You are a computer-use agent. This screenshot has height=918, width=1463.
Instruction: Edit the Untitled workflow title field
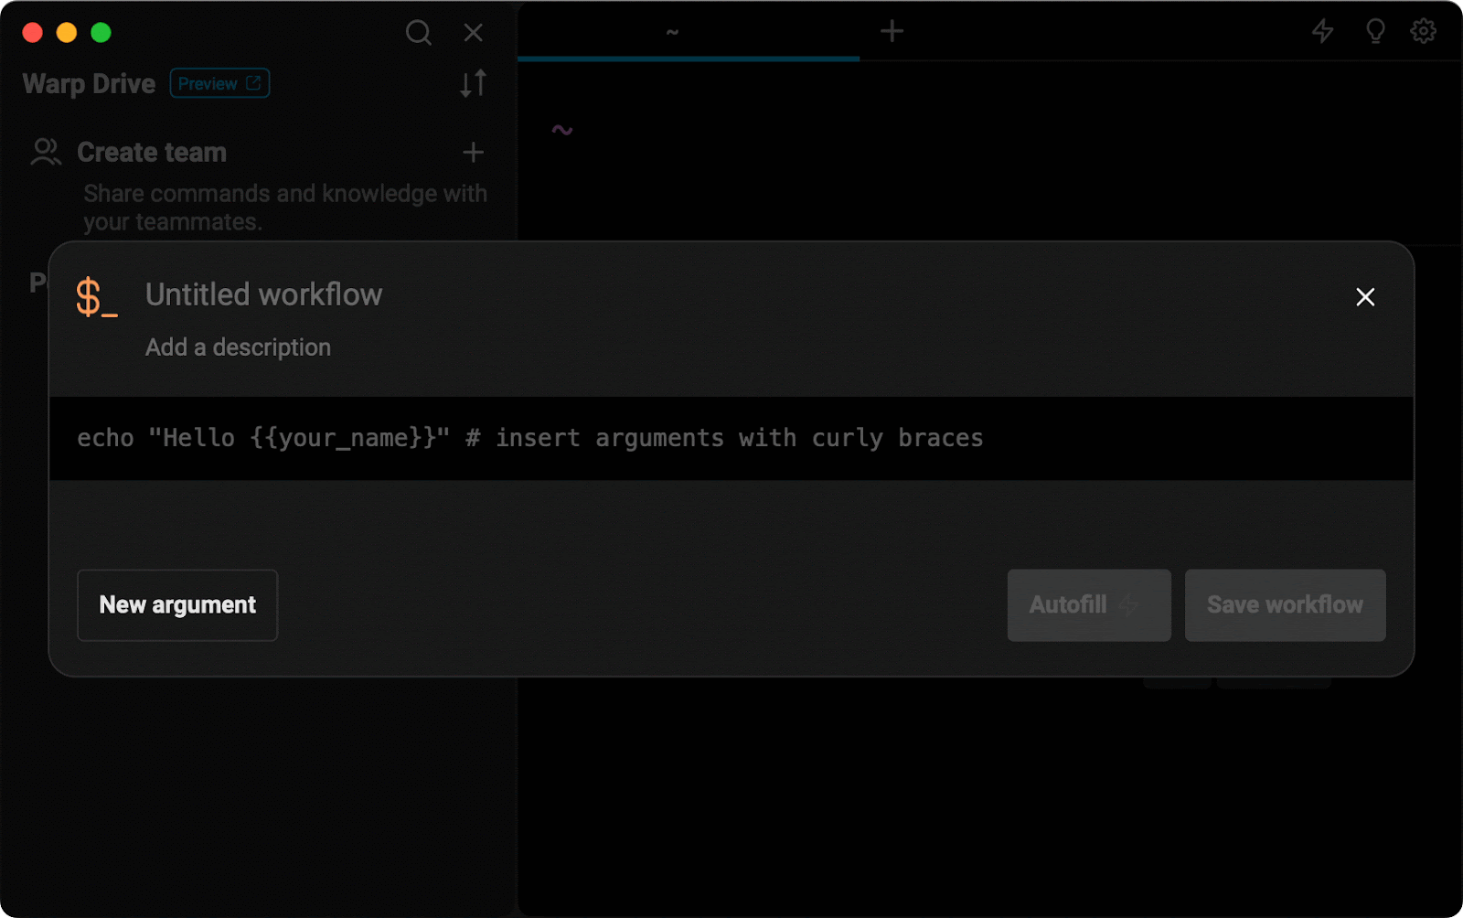(x=264, y=294)
